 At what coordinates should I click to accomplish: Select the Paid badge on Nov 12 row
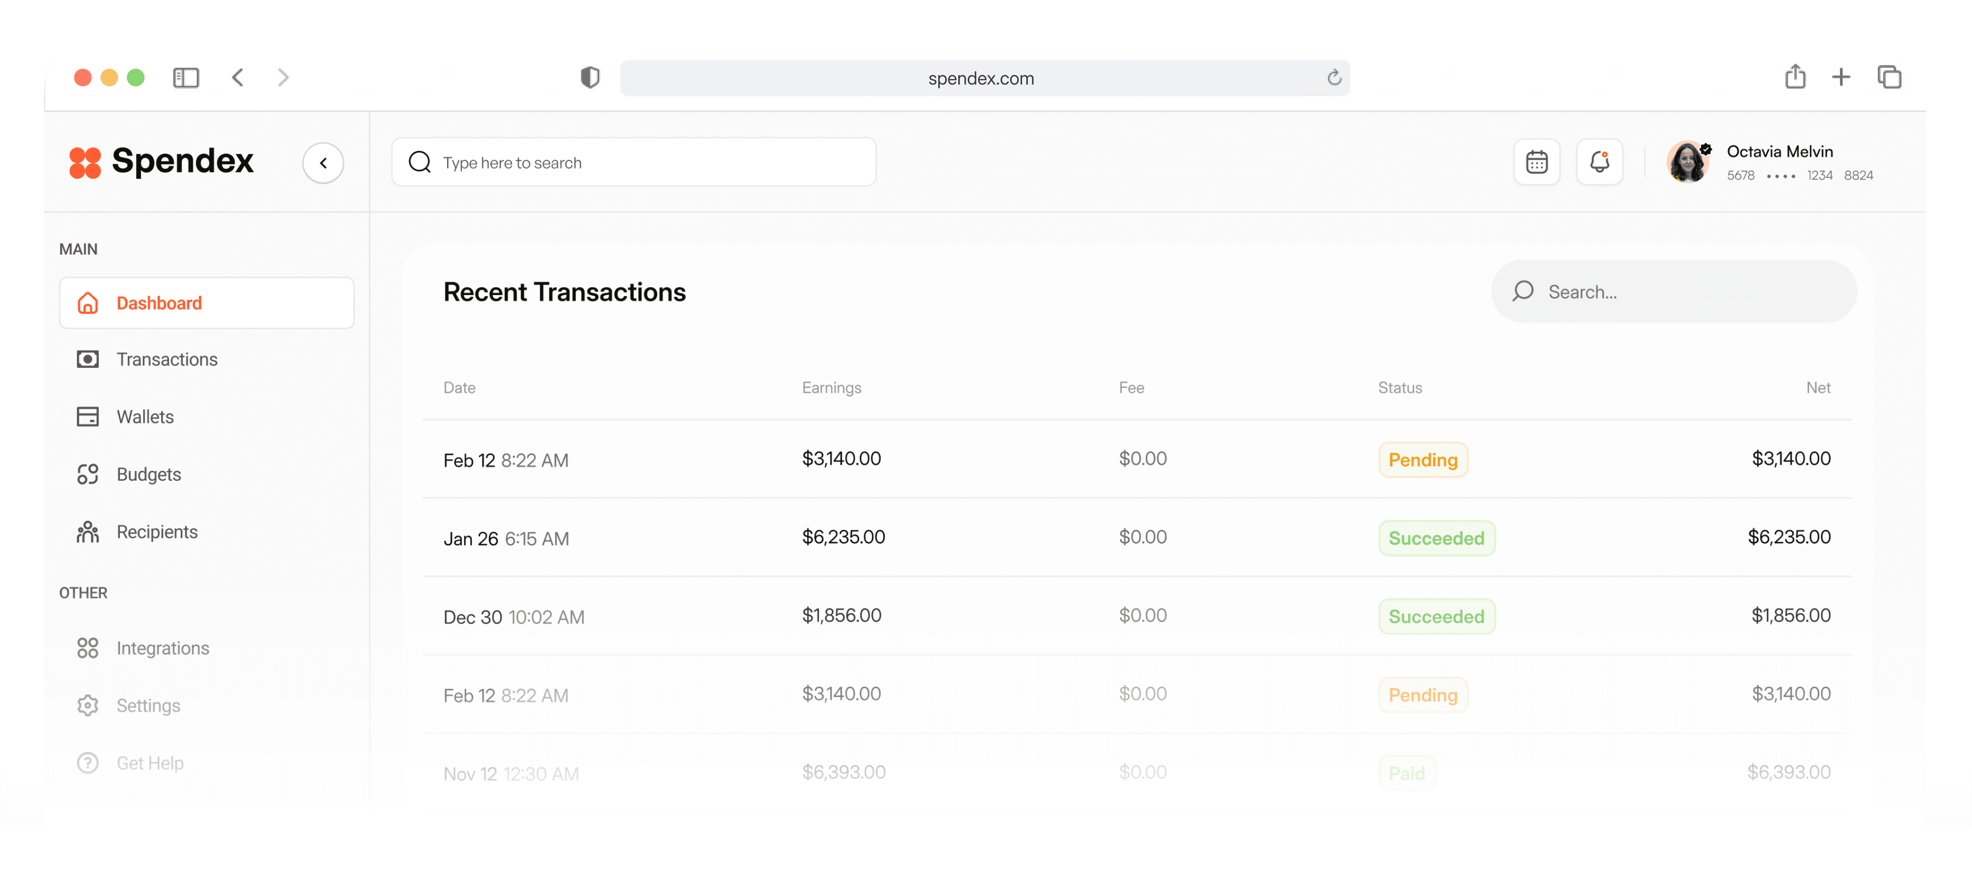[1407, 773]
